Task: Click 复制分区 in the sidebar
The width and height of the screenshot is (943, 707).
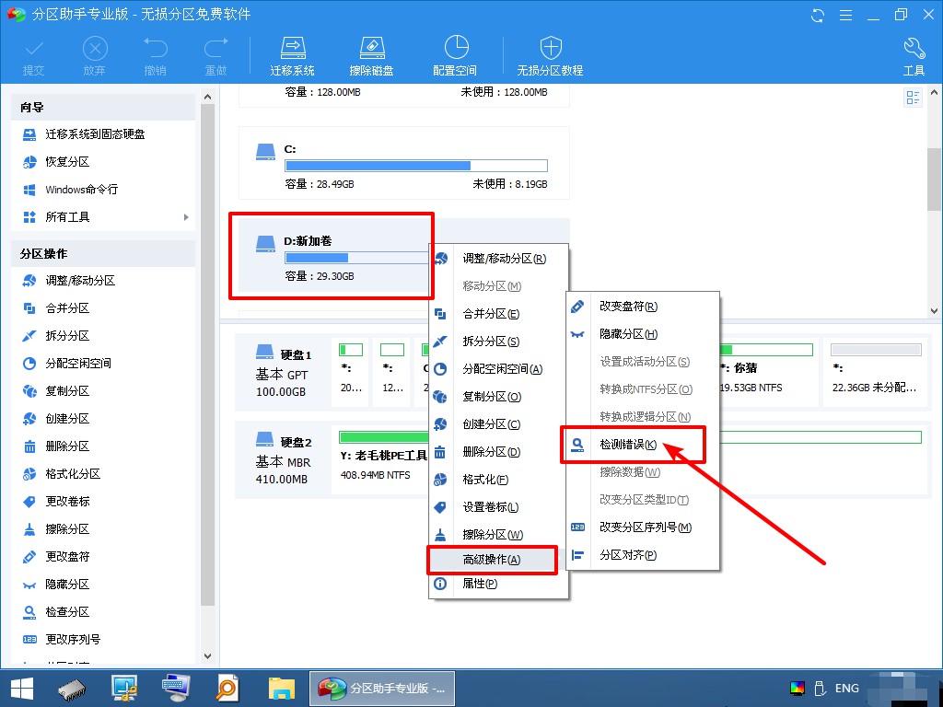Action: coord(67,390)
